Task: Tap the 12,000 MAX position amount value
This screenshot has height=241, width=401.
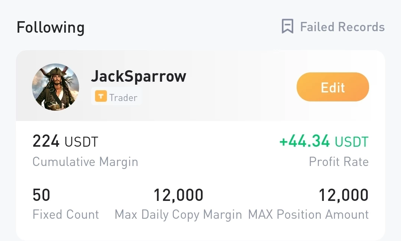Action: click(343, 195)
